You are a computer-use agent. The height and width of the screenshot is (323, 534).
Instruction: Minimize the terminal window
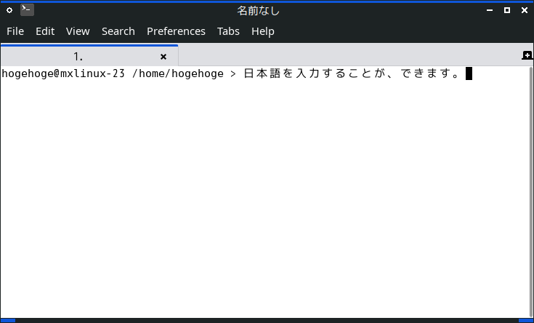click(490, 11)
